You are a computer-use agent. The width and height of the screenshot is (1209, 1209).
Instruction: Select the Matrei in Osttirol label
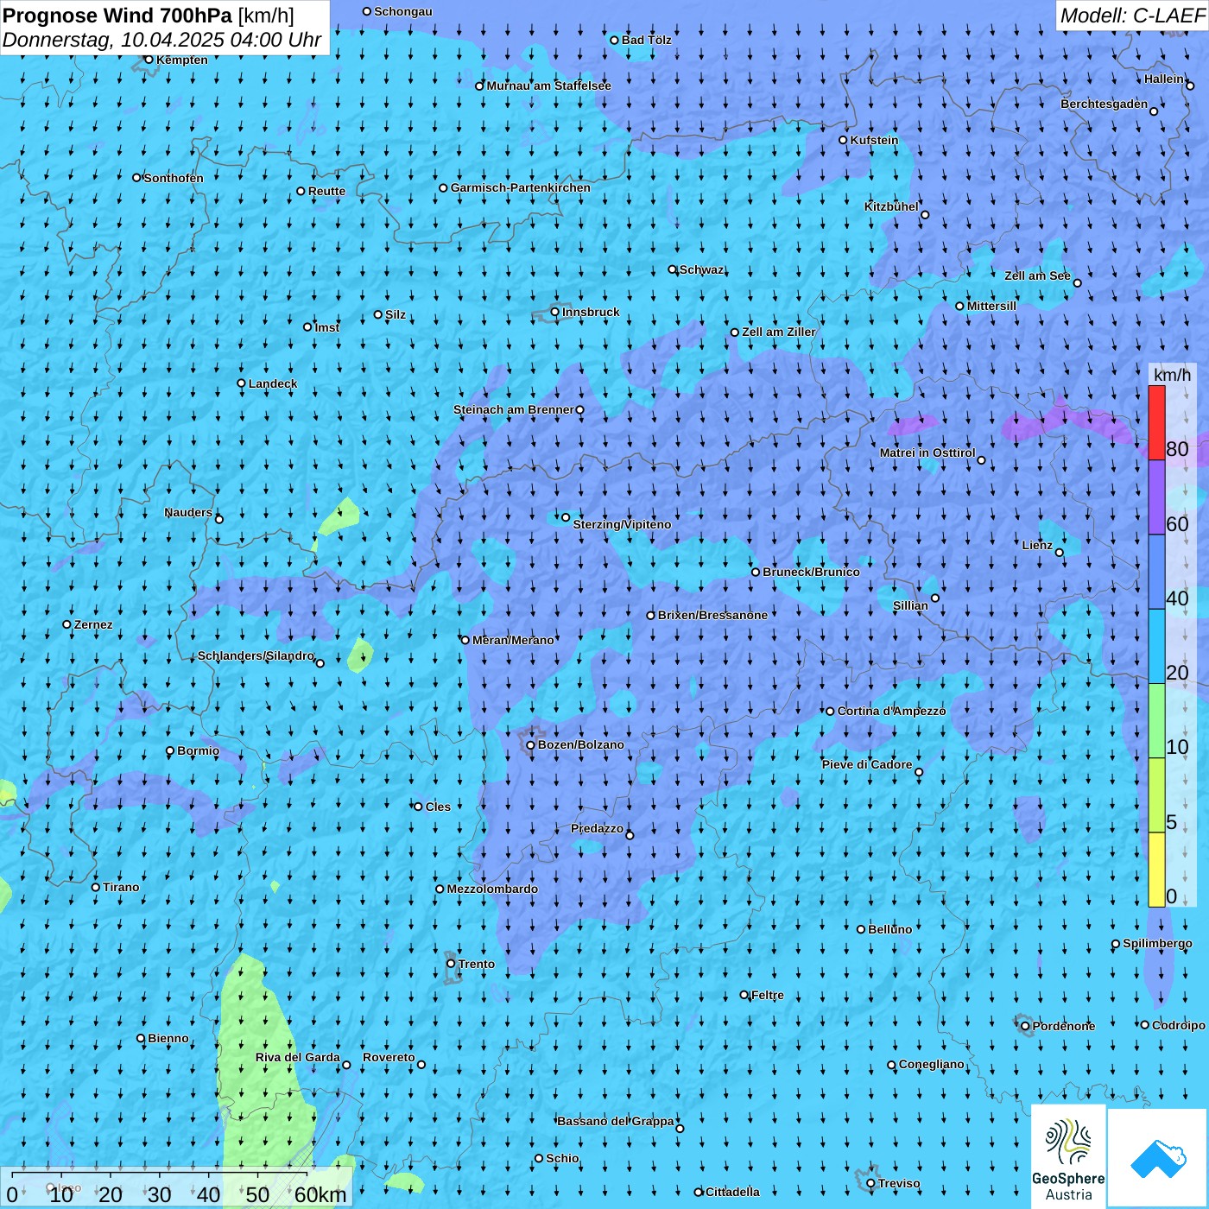tap(927, 453)
